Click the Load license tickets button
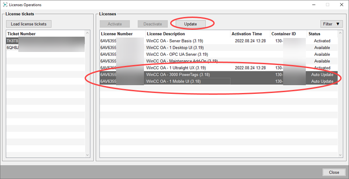This screenshot has height=179, width=349. pyautogui.click(x=29, y=24)
